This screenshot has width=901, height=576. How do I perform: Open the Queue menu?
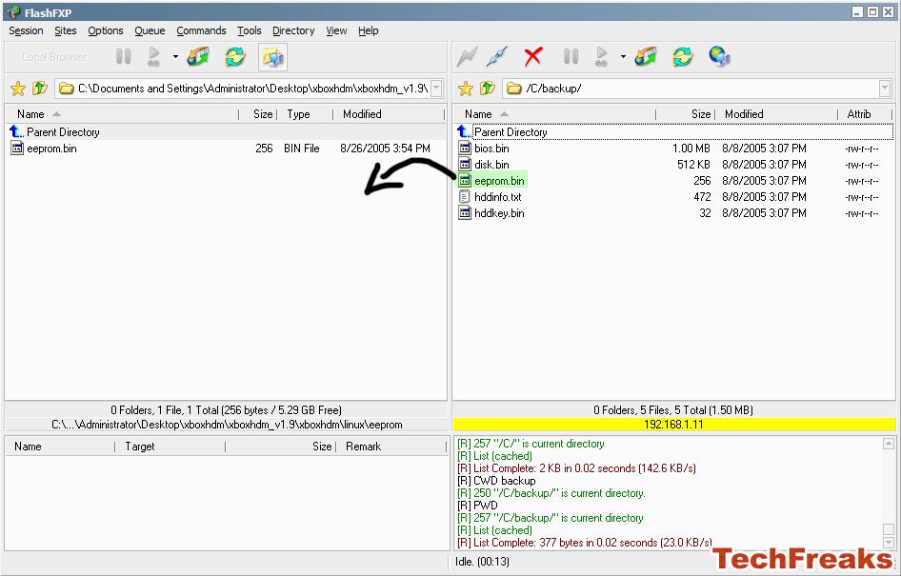click(150, 31)
